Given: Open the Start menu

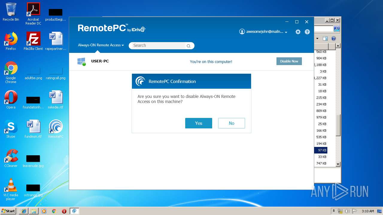Looking at the screenshot, I should (8, 211).
